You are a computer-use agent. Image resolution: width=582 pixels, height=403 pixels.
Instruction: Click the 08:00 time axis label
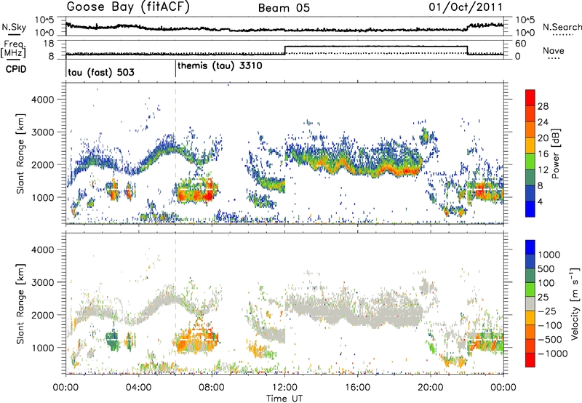pyautogui.click(x=212, y=387)
